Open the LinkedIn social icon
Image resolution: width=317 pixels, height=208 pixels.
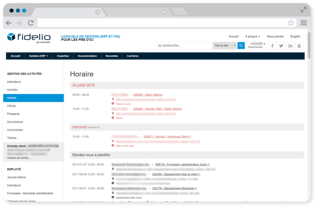click(290, 46)
